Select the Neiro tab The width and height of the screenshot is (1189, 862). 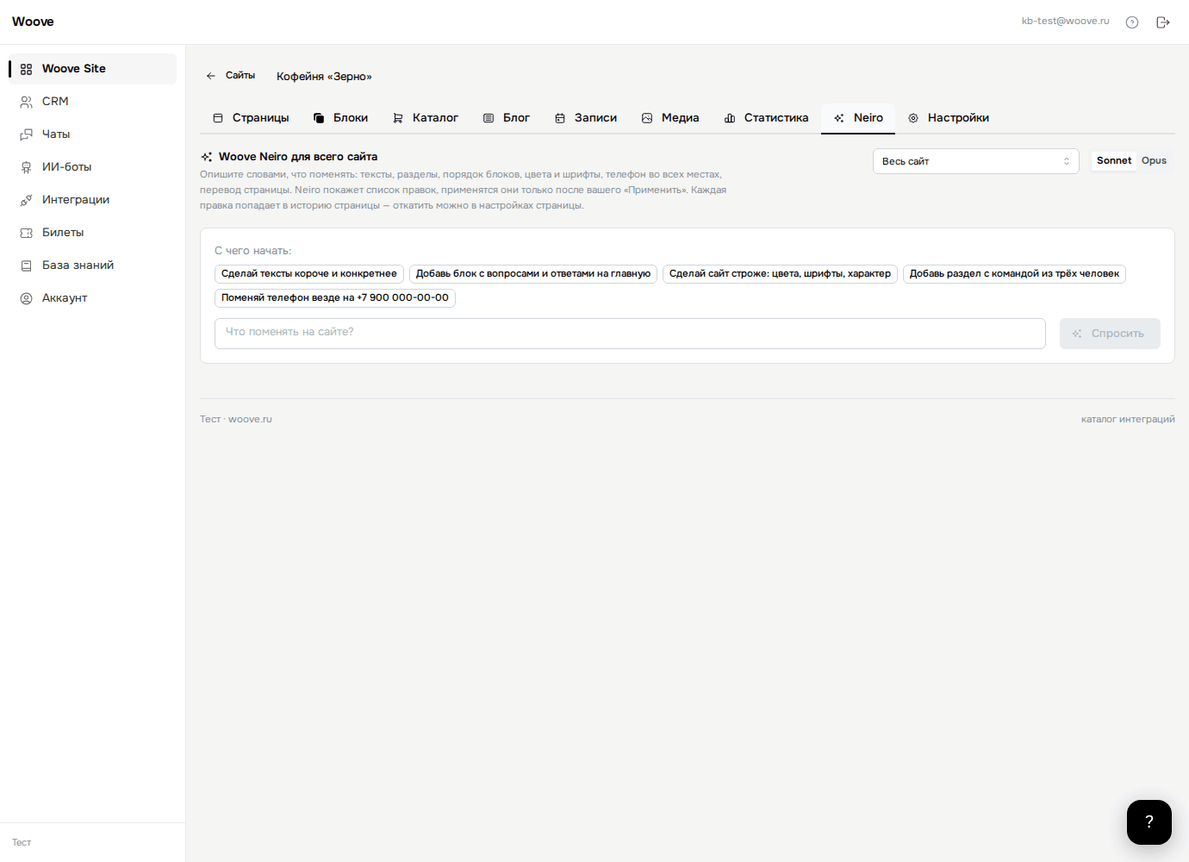coord(858,118)
